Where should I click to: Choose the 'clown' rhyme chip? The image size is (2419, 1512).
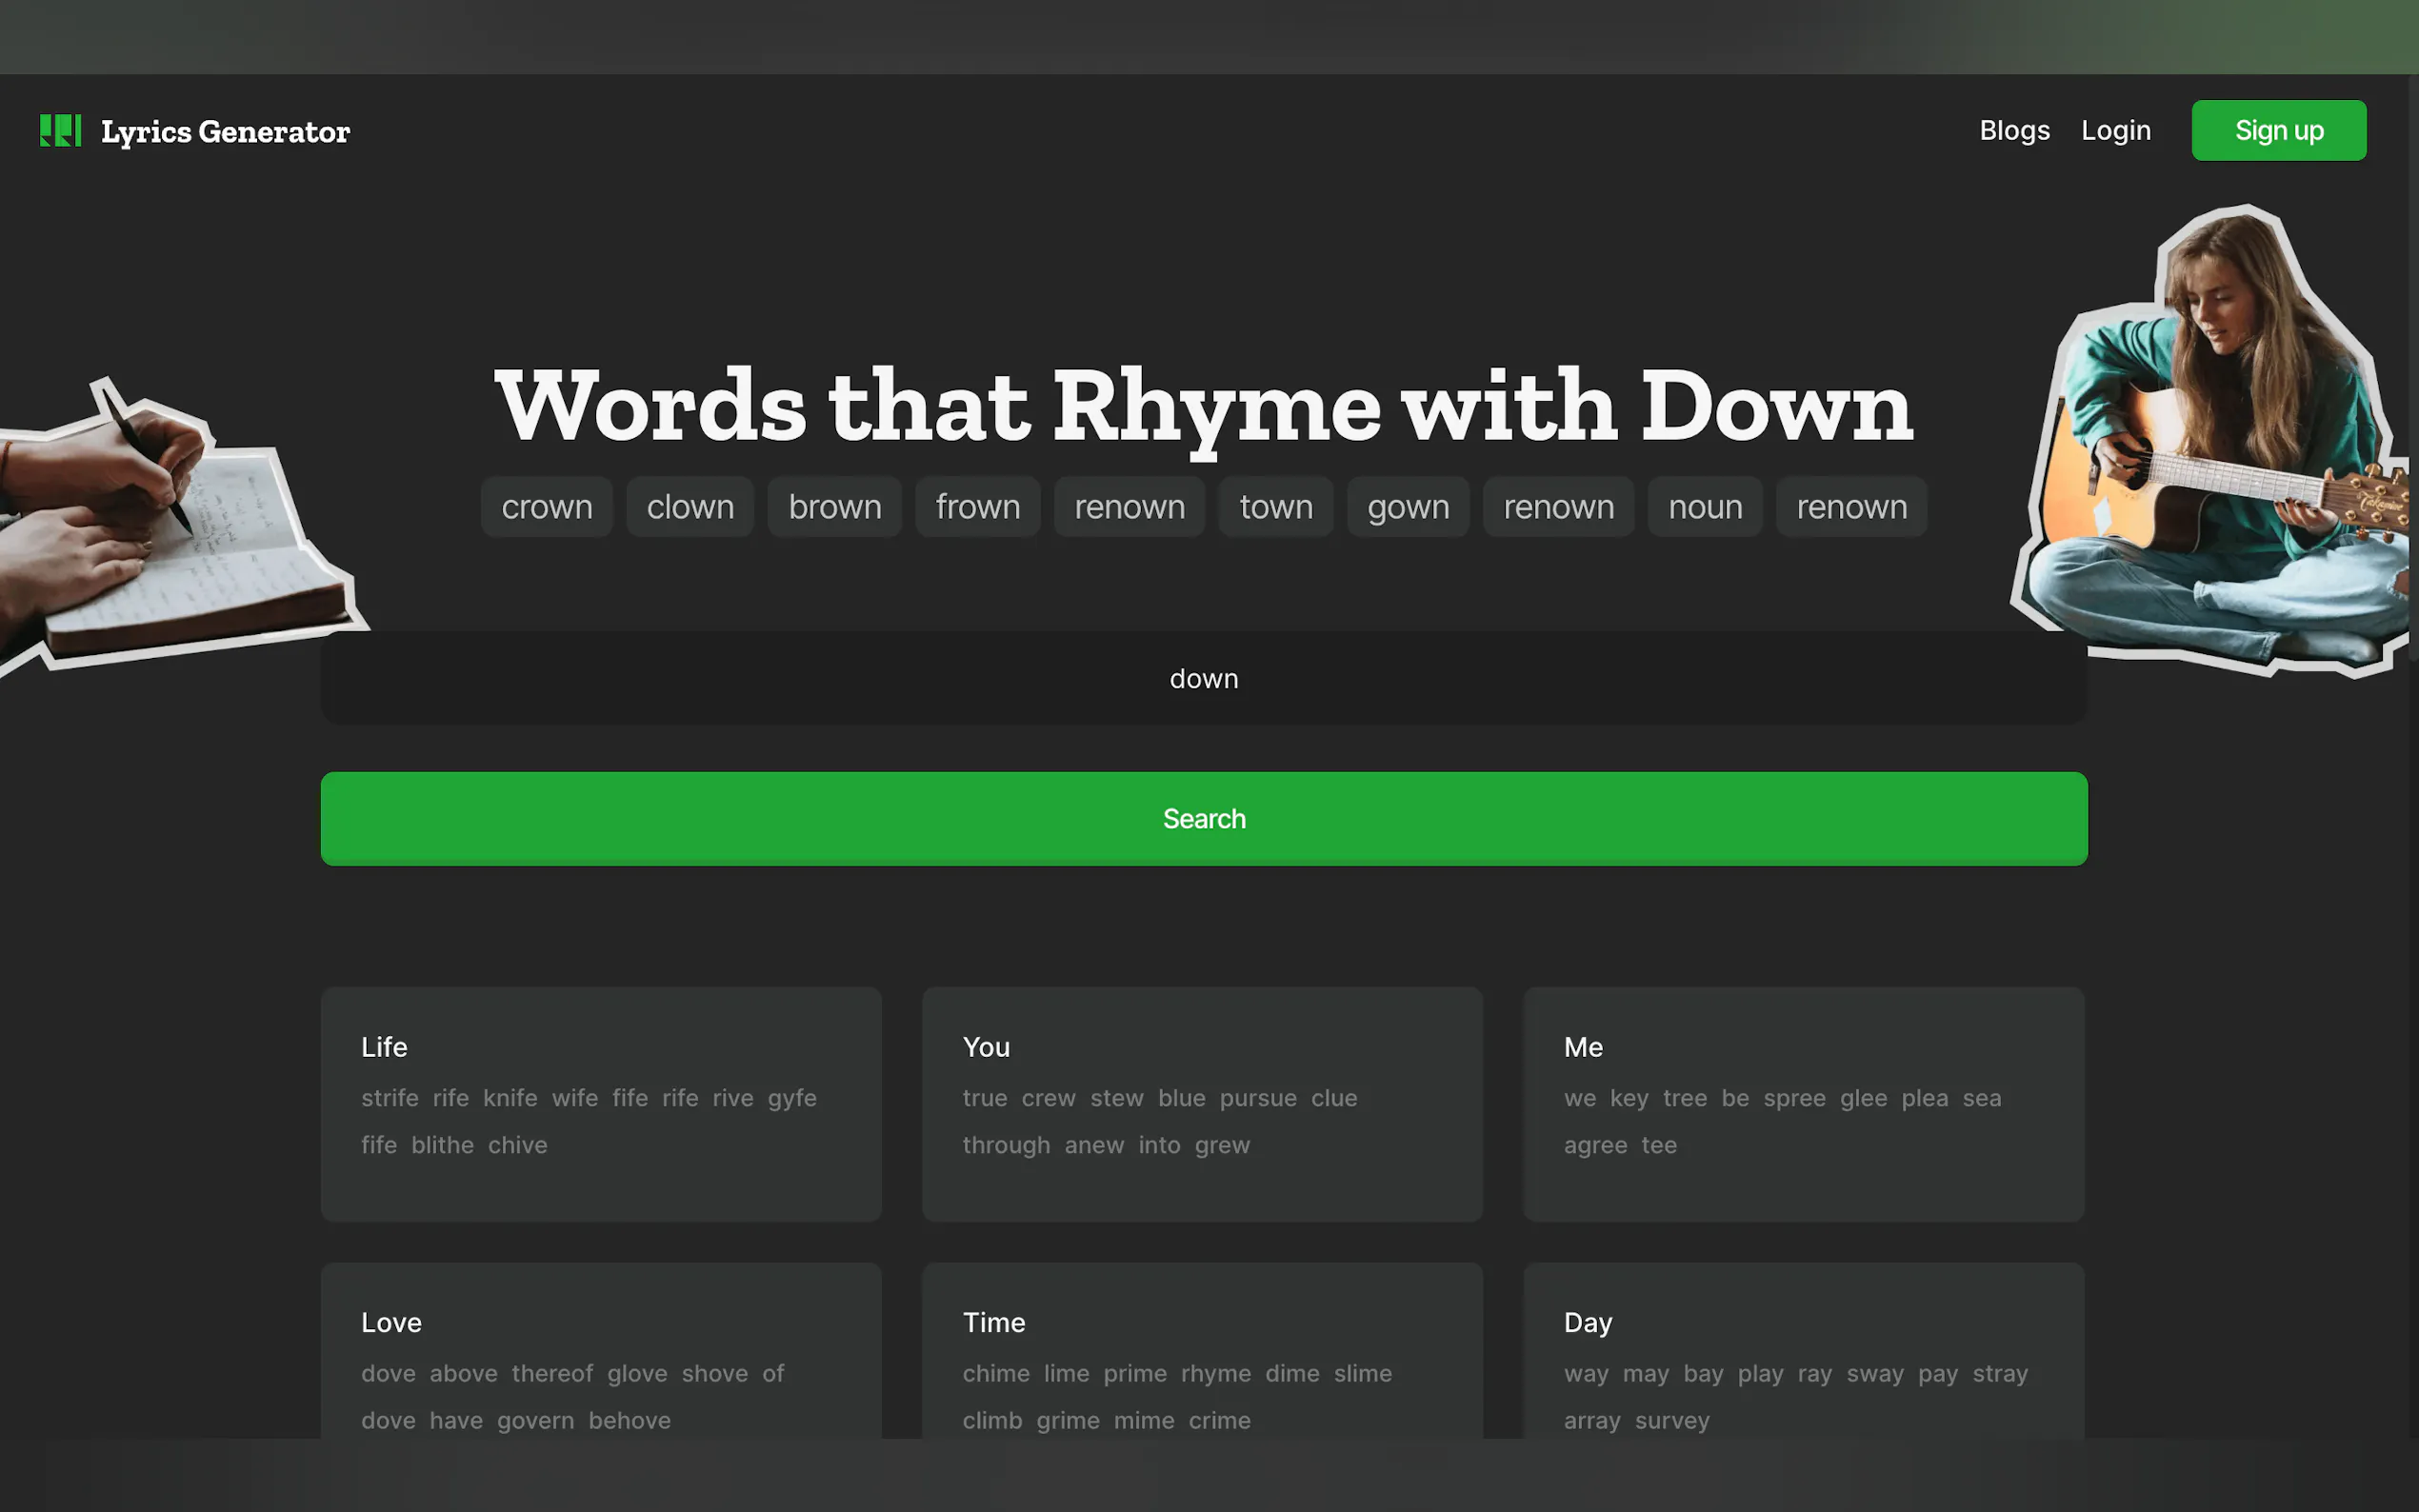tap(690, 507)
